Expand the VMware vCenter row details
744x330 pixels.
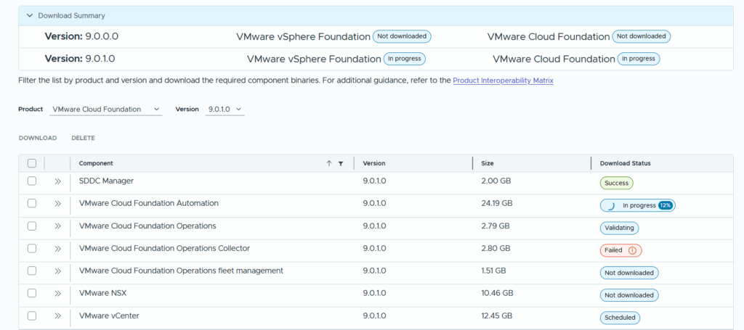pyautogui.click(x=57, y=316)
